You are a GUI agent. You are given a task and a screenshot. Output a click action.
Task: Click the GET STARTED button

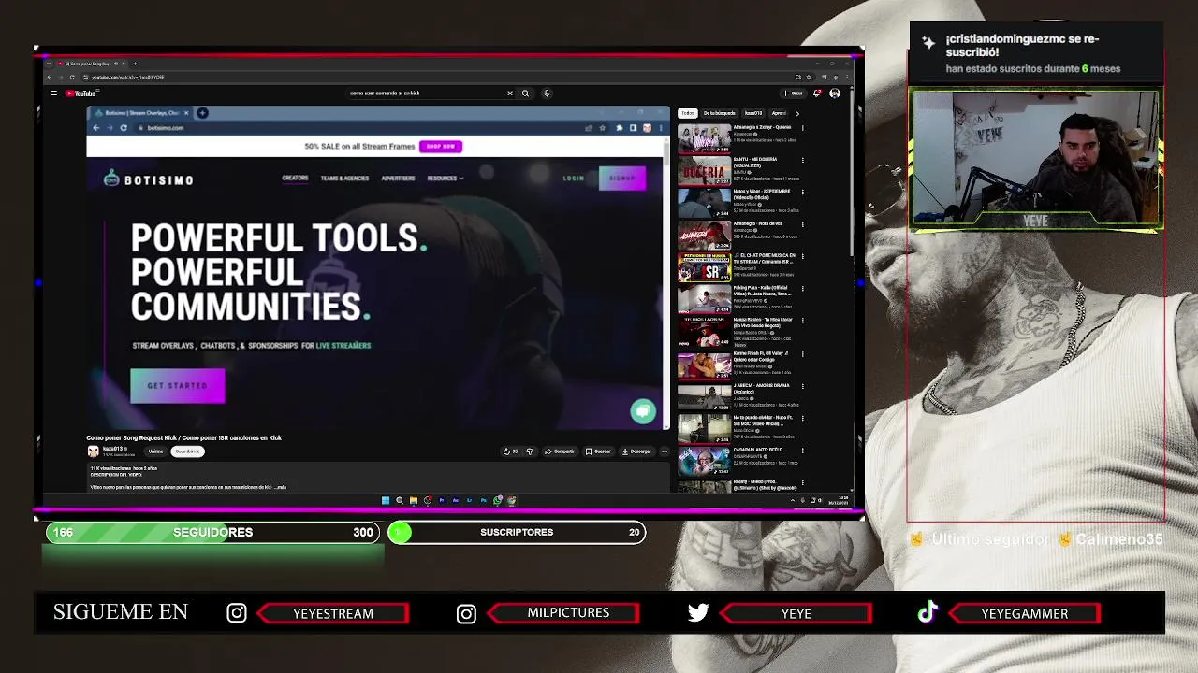click(178, 385)
